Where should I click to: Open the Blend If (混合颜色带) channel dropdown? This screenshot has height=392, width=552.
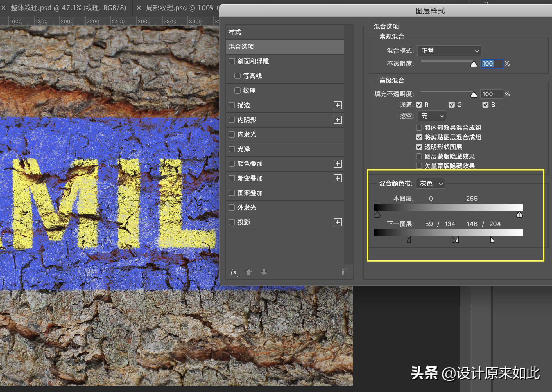(430, 183)
